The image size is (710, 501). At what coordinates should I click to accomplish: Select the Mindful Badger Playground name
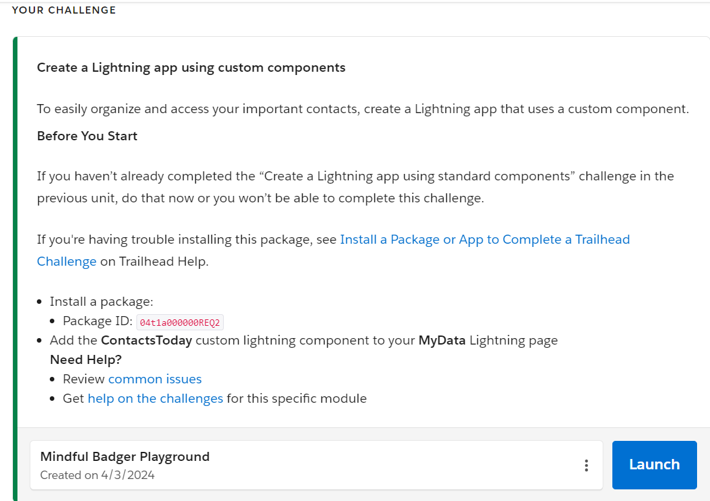click(x=124, y=456)
